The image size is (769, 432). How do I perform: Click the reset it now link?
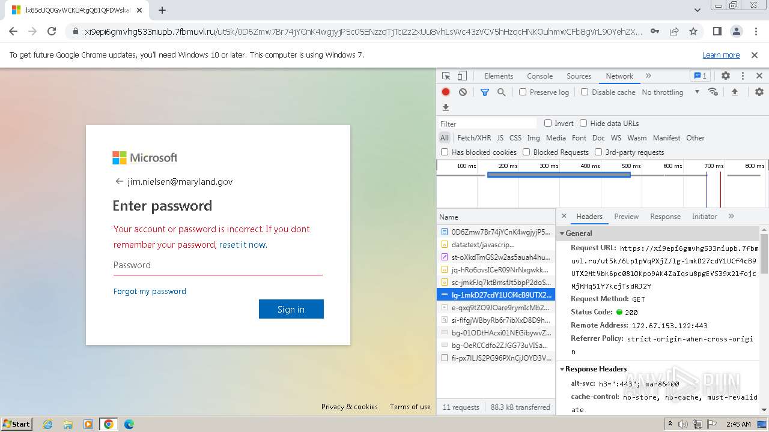click(243, 245)
